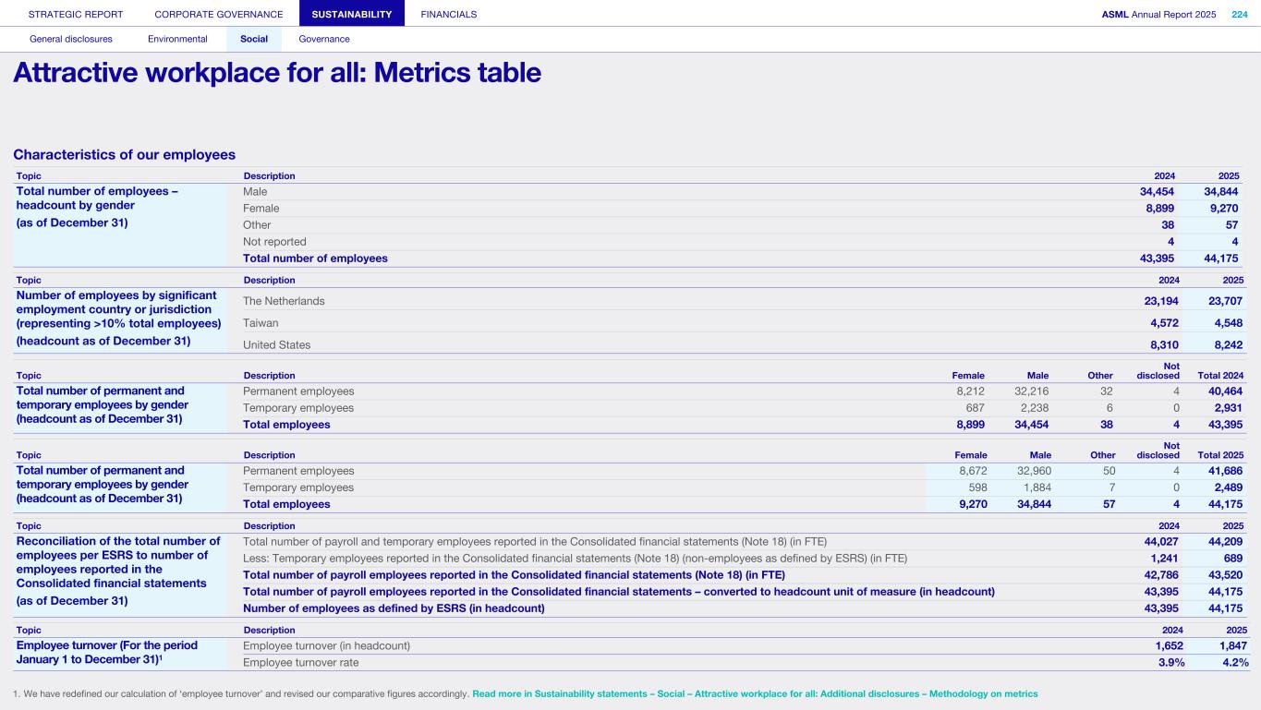Click the 'United States' row label
Screen dimensions: 1261x710
[276, 345]
